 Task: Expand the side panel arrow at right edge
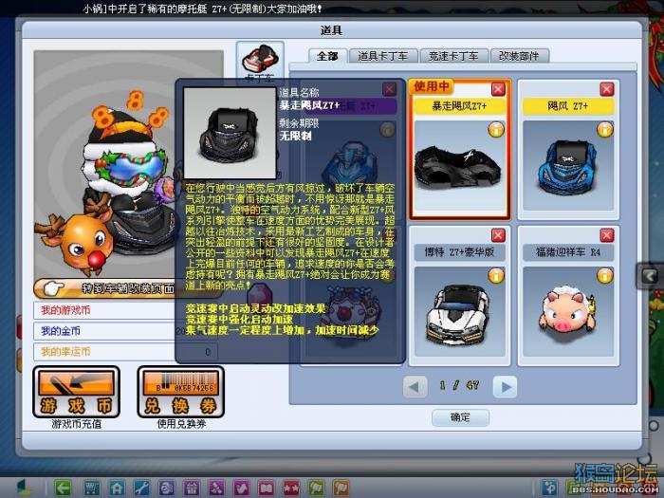[x=650, y=276]
